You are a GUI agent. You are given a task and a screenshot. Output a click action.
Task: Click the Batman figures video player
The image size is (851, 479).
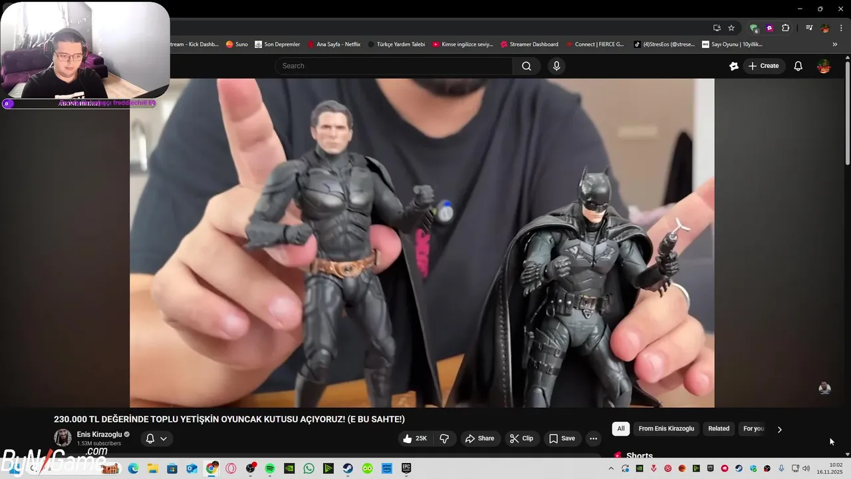click(422, 243)
